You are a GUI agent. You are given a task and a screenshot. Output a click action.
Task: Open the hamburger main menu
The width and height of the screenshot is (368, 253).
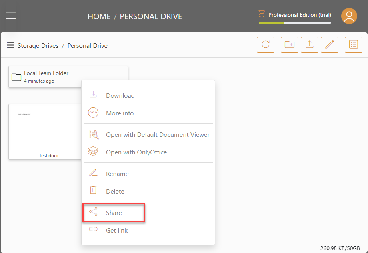[11, 16]
